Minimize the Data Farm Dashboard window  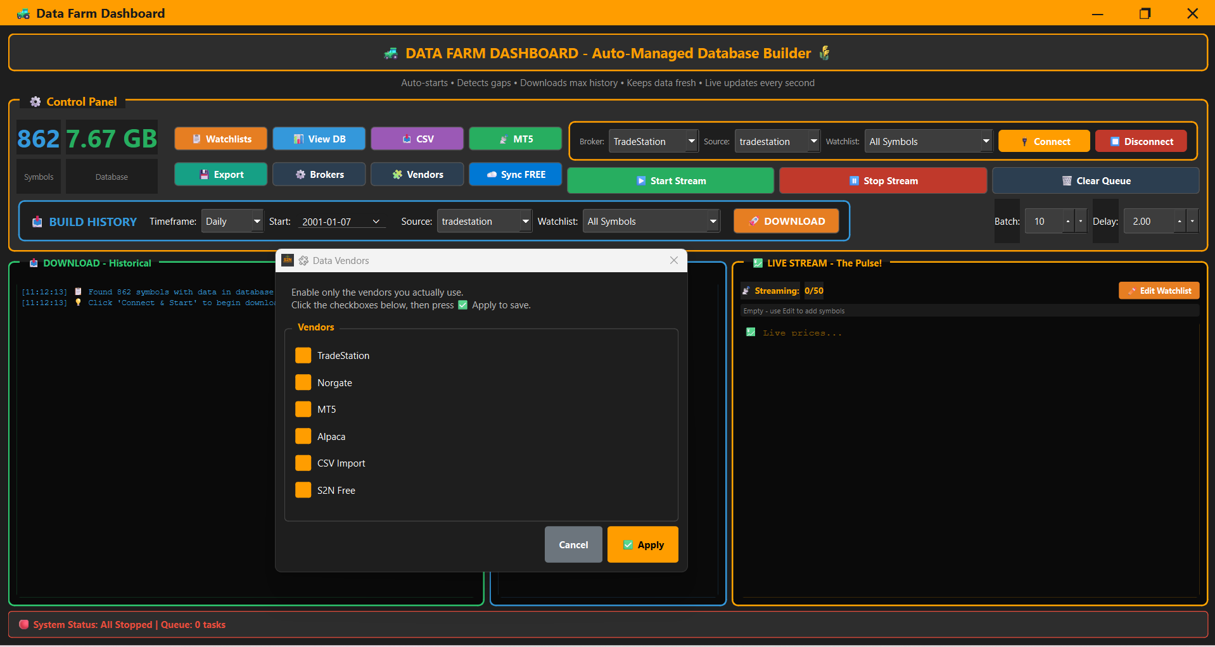(1098, 13)
